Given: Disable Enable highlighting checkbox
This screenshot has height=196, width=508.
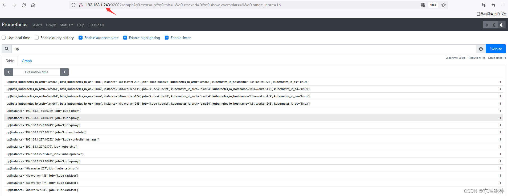Looking at the screenshot, I should click(125, 38).
